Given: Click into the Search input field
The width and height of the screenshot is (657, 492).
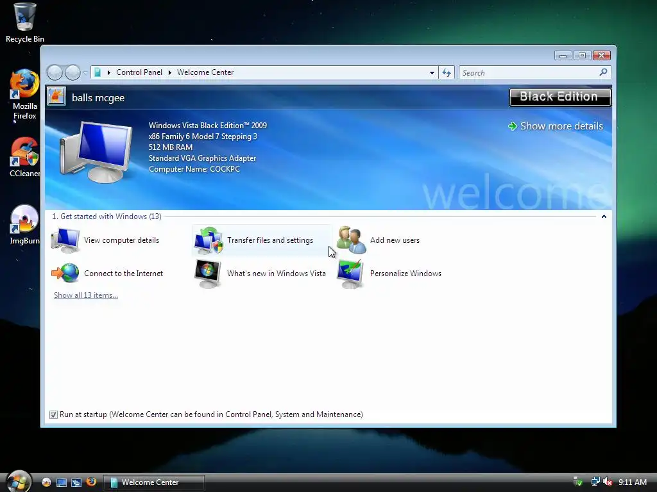Looking at the screenshot, I should [528, 73].
